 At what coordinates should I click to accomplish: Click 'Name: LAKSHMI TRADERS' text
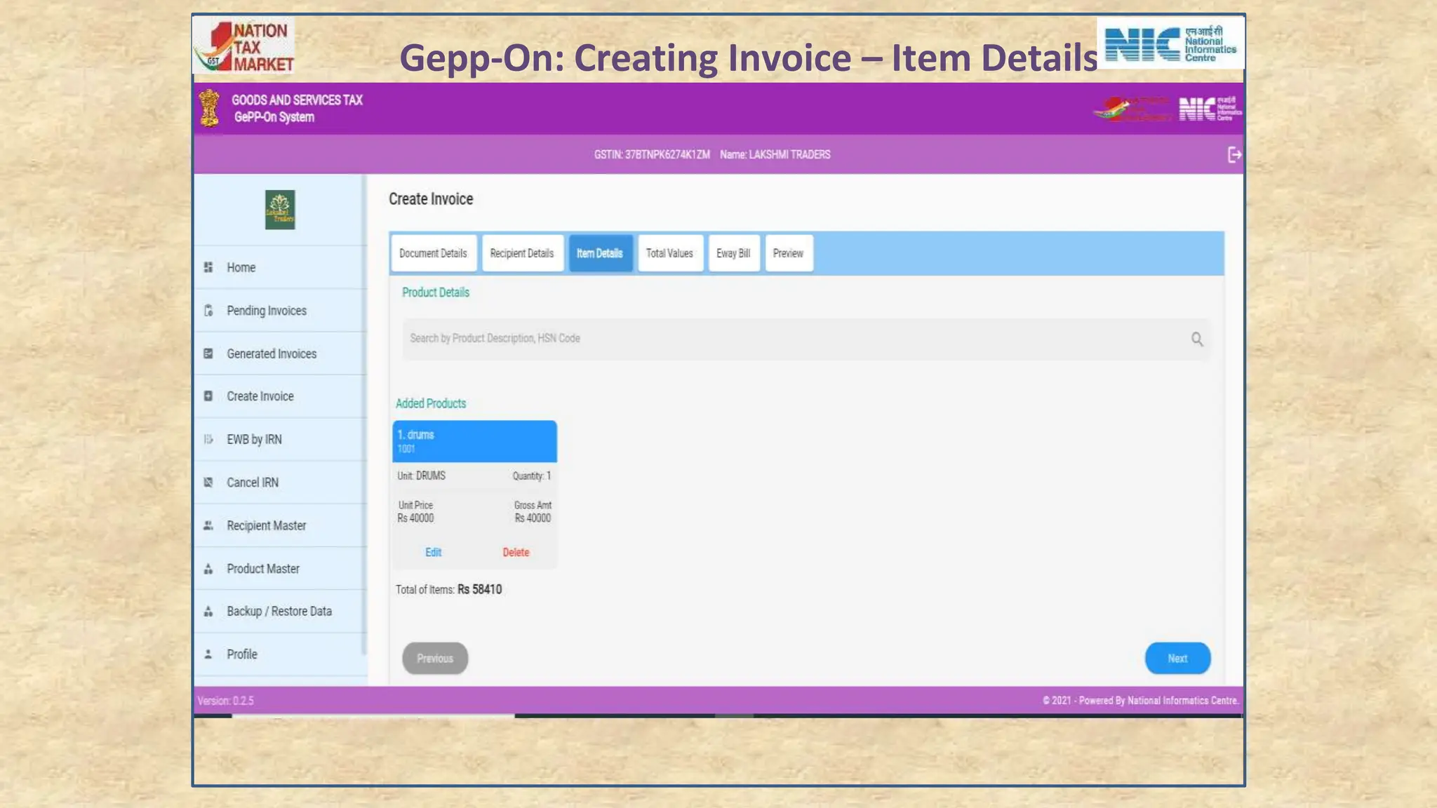pos(775,155)
